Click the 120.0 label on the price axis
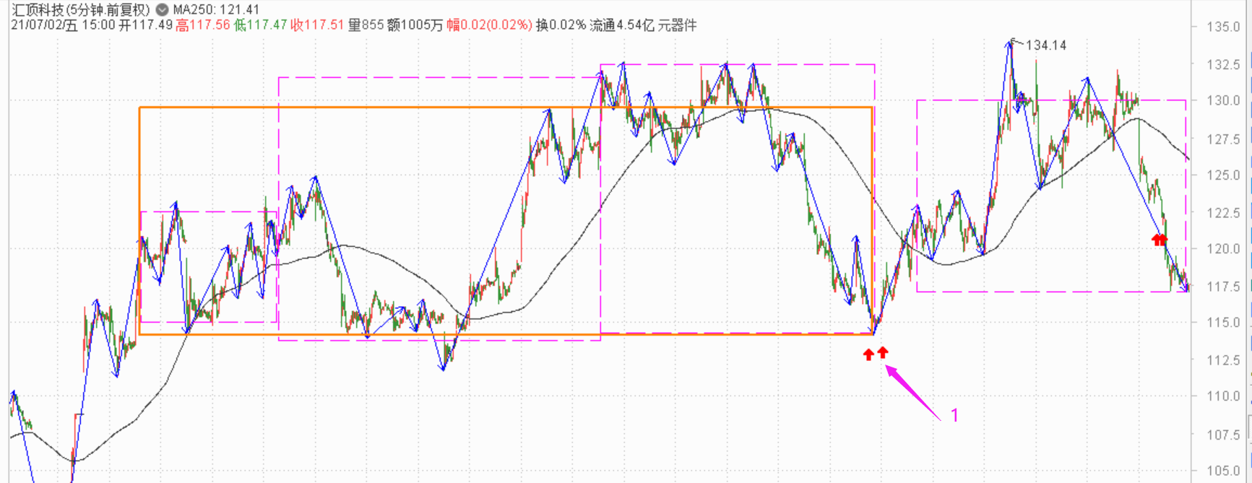 tap(1223, 249)
